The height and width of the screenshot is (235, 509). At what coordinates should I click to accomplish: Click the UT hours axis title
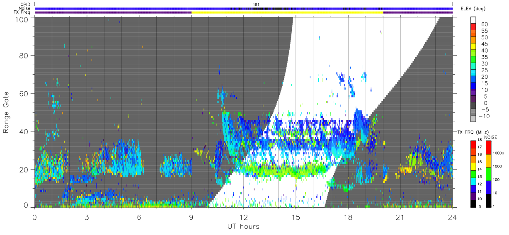(x=243, y=226)
